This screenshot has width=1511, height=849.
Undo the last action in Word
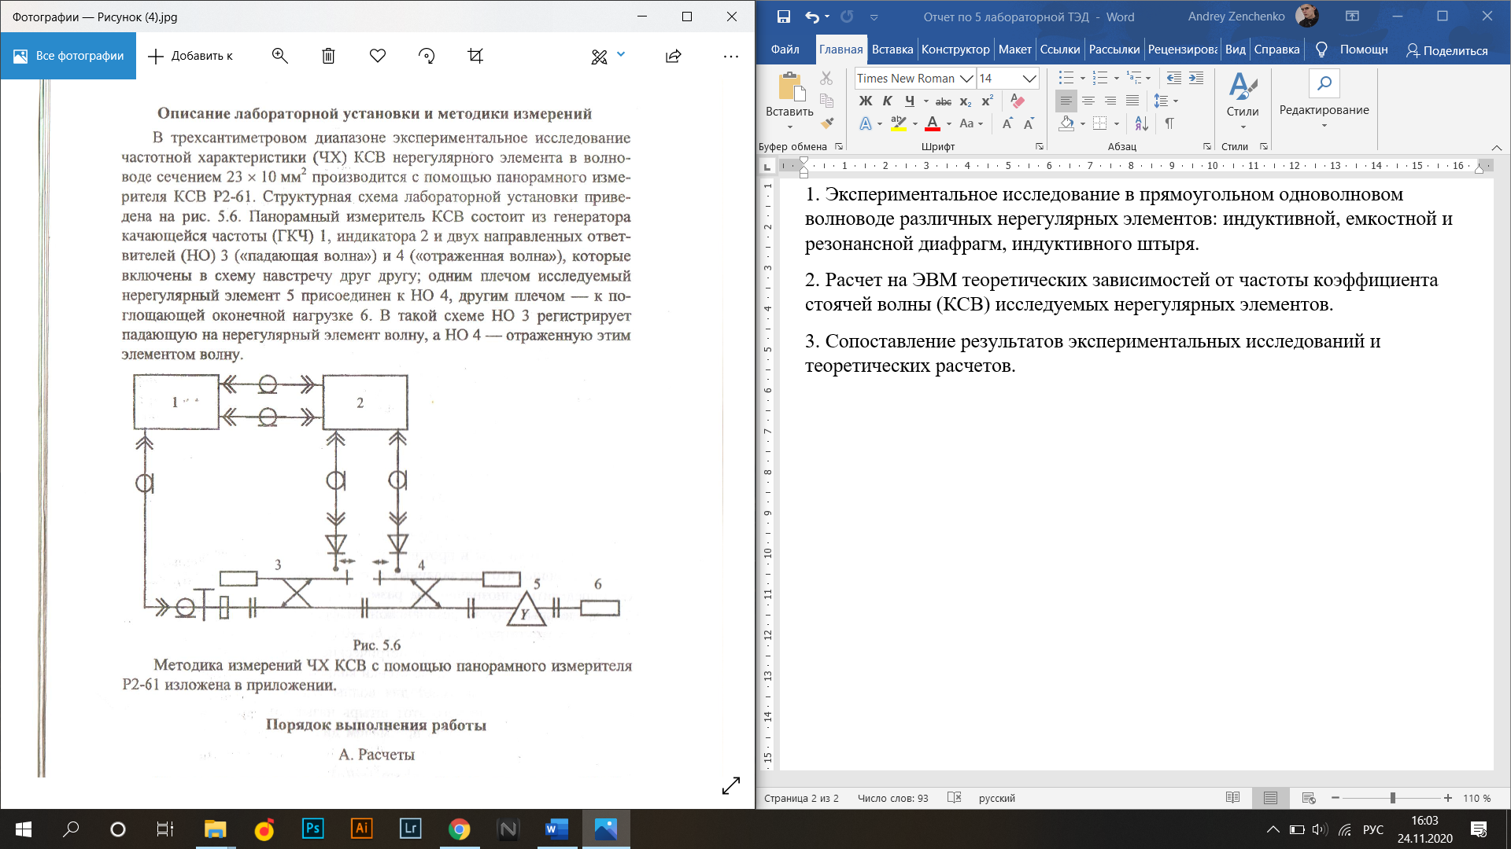pyautogui.click(x=811, y=17)
